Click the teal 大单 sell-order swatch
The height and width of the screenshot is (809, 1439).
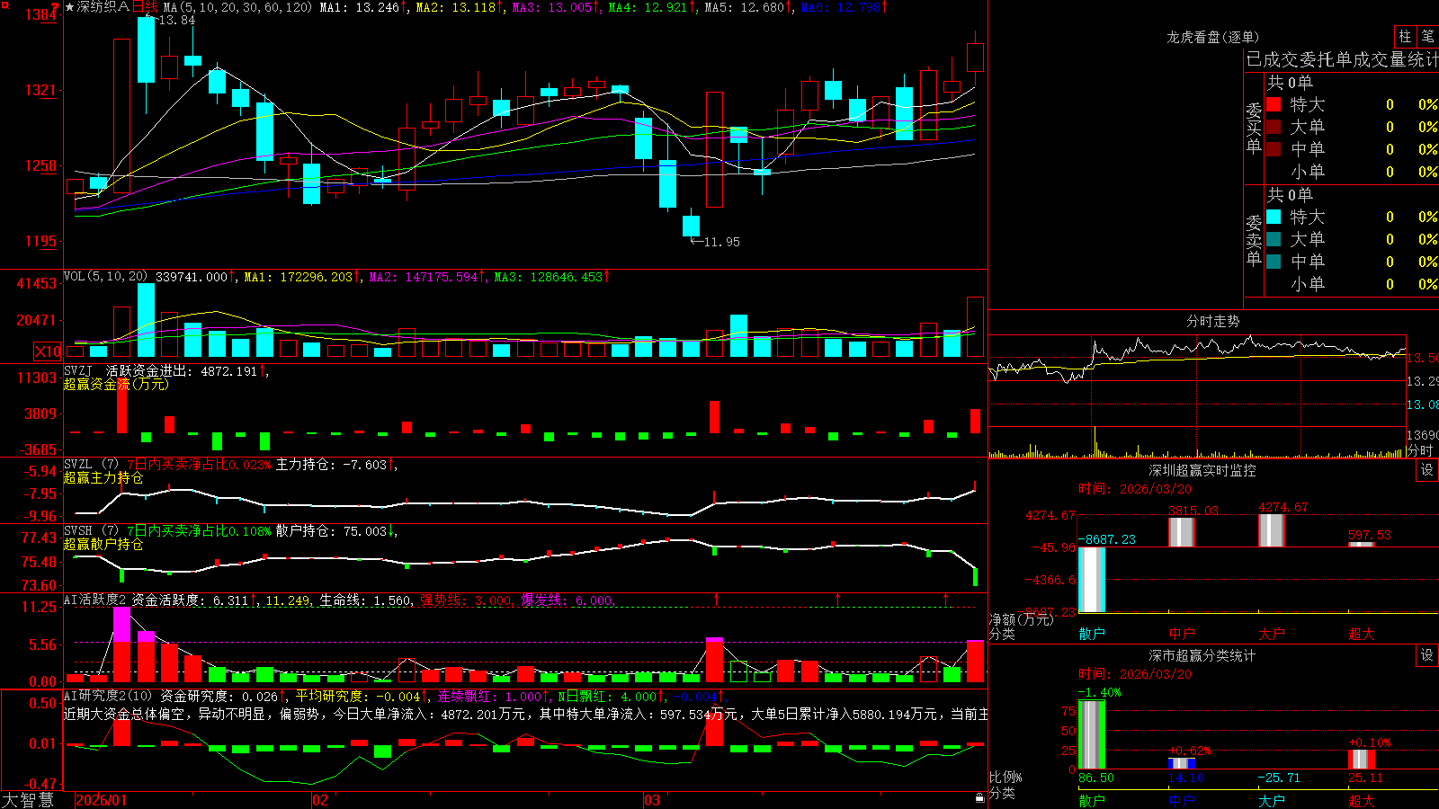pos(1274,239)
